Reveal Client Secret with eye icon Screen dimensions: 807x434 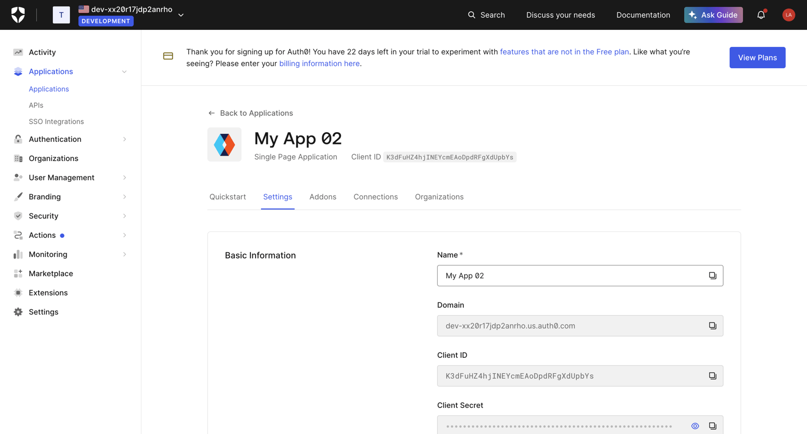click(x=695, y=426)
